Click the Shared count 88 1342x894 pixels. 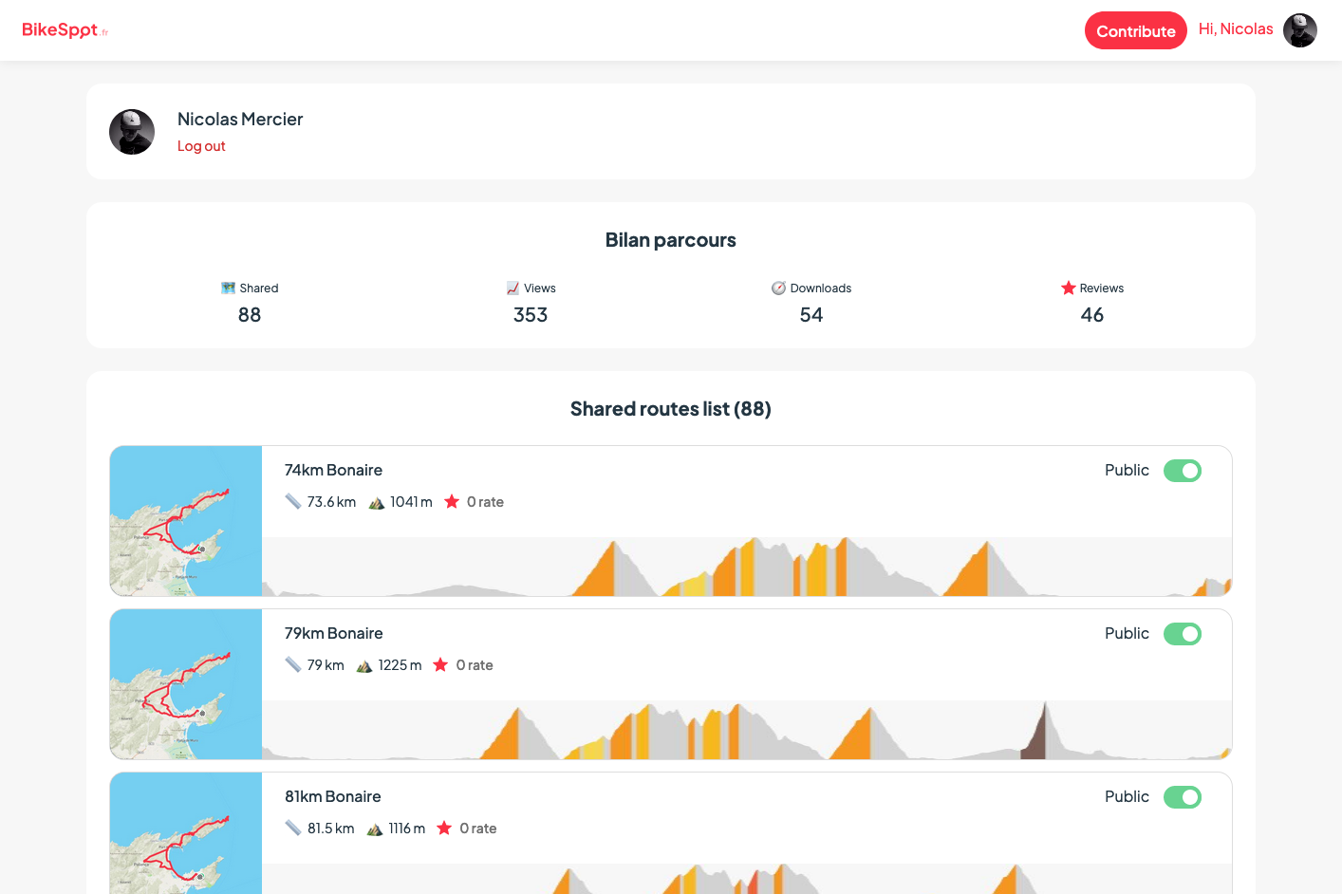(x=250, y=315)
